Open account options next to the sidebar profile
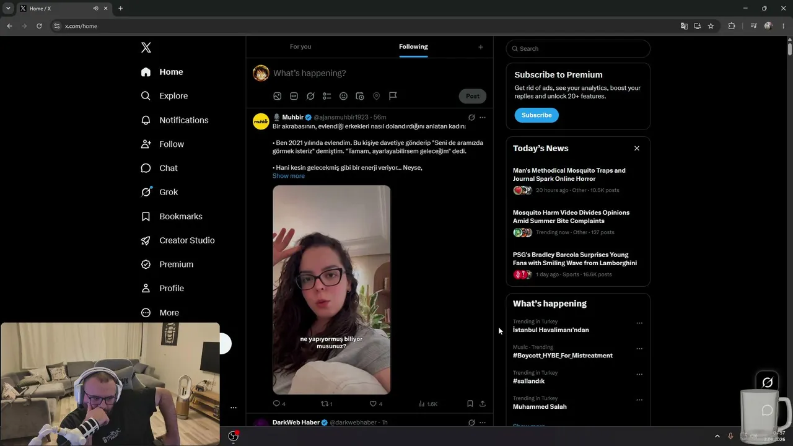 [234, 408]
